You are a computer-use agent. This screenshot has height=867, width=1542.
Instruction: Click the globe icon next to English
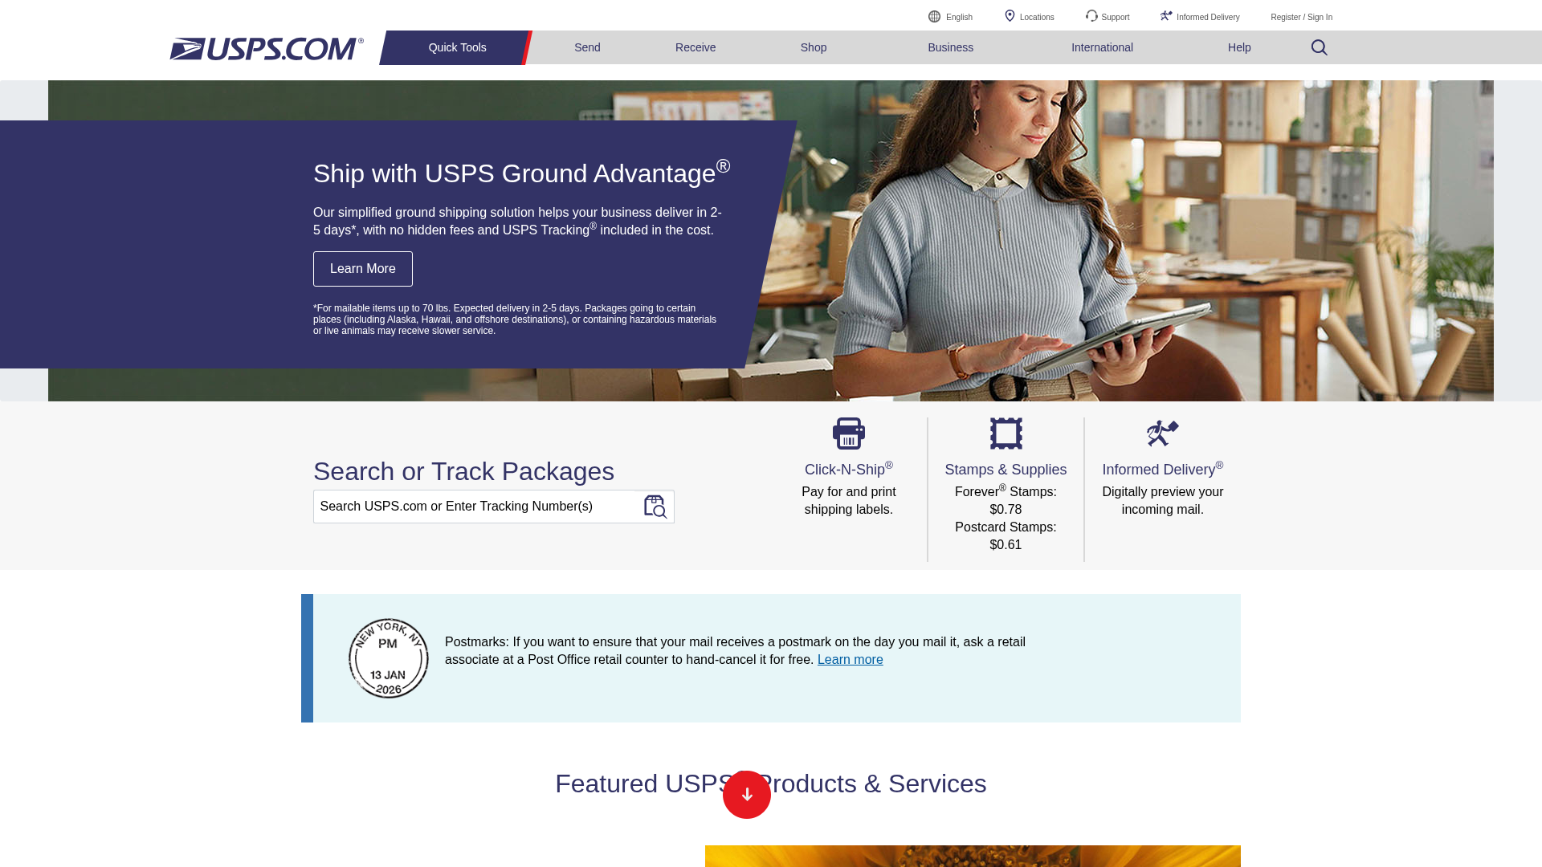pyautogui.click(x=934, y=16)
